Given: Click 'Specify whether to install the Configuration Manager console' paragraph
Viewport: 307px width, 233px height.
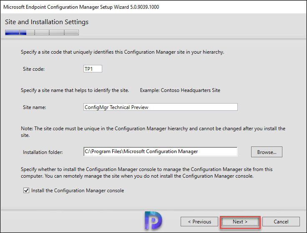Looking at the screenshot, I should click(x=147, y=172).
